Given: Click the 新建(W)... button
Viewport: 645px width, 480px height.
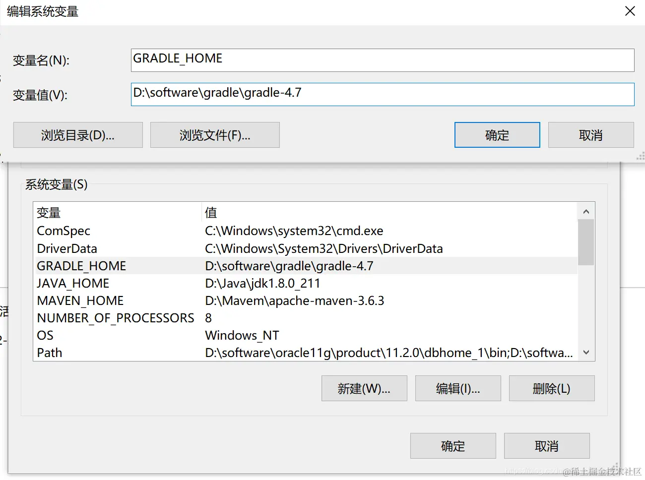Looking at the screenshot, I should (364, 388).
